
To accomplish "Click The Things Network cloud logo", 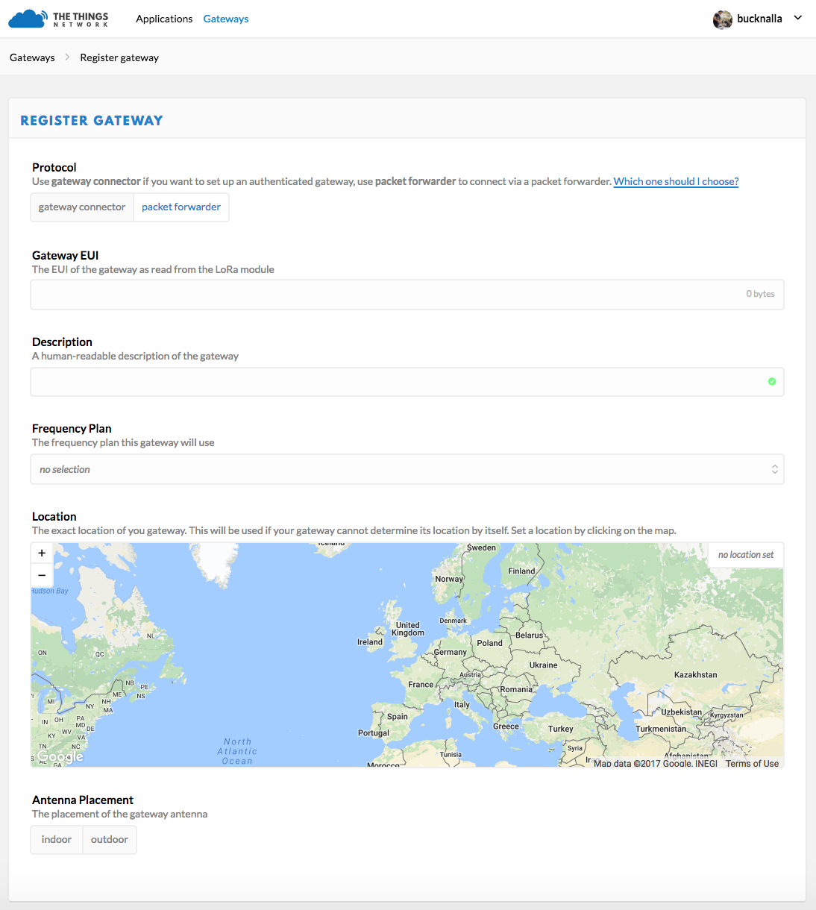I will coord(58,19).
